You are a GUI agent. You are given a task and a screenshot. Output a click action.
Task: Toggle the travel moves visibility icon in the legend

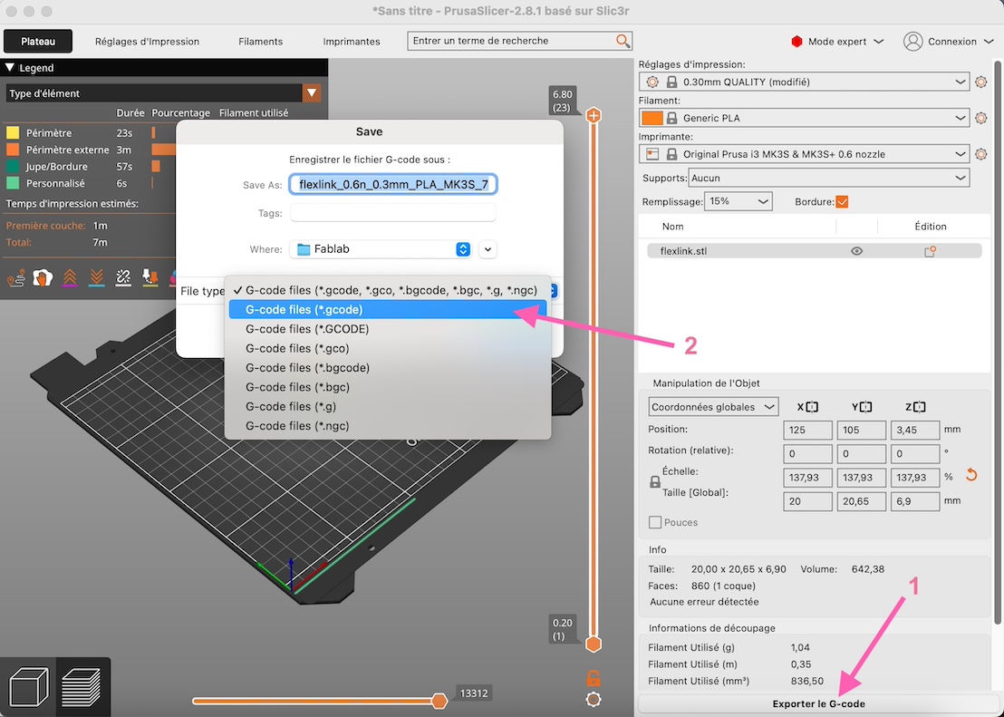[15, 278]
